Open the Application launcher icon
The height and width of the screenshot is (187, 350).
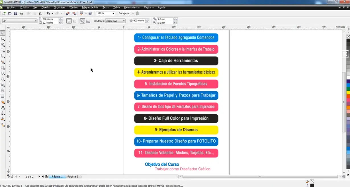tap(81, 13)
